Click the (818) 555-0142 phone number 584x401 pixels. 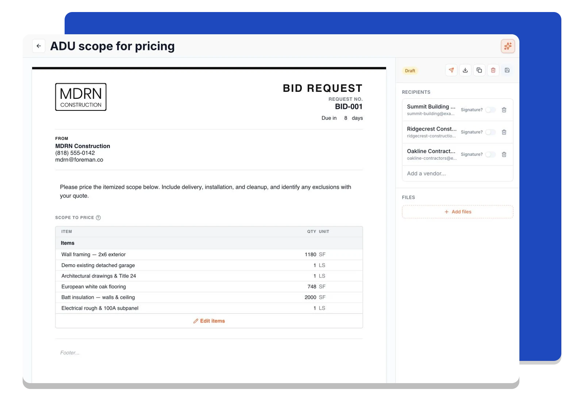click(x=75, y=153)
